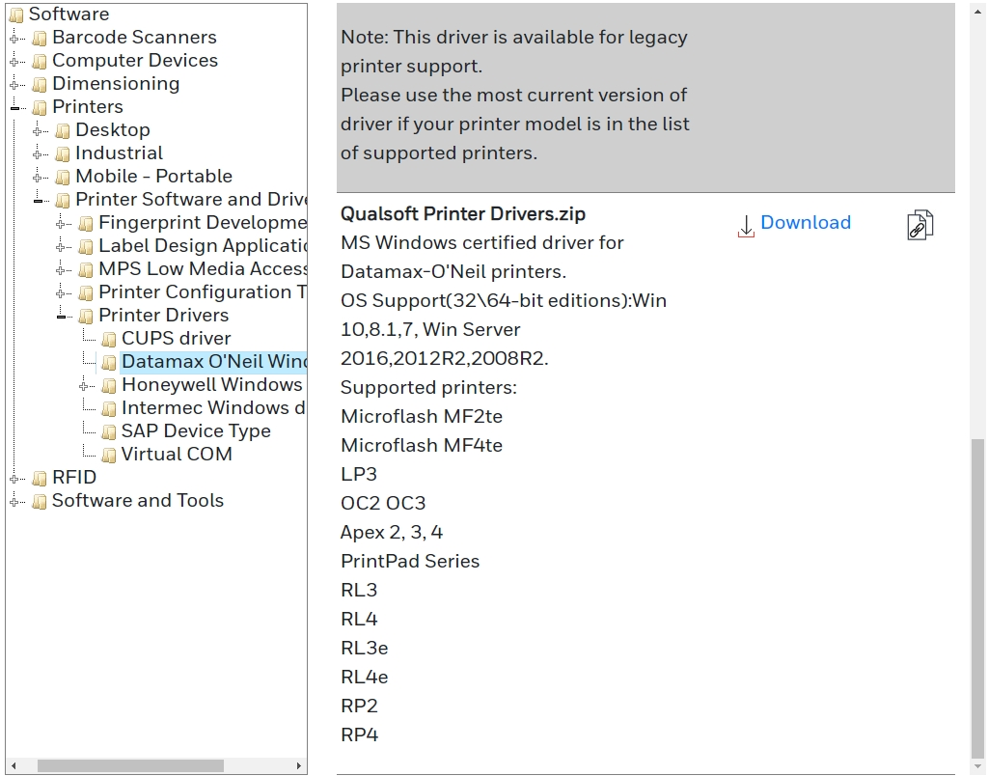Screen dimensions: 988x776
Task: Click the content pane vertical scrollbar thumb
Action: click(977, 600)
